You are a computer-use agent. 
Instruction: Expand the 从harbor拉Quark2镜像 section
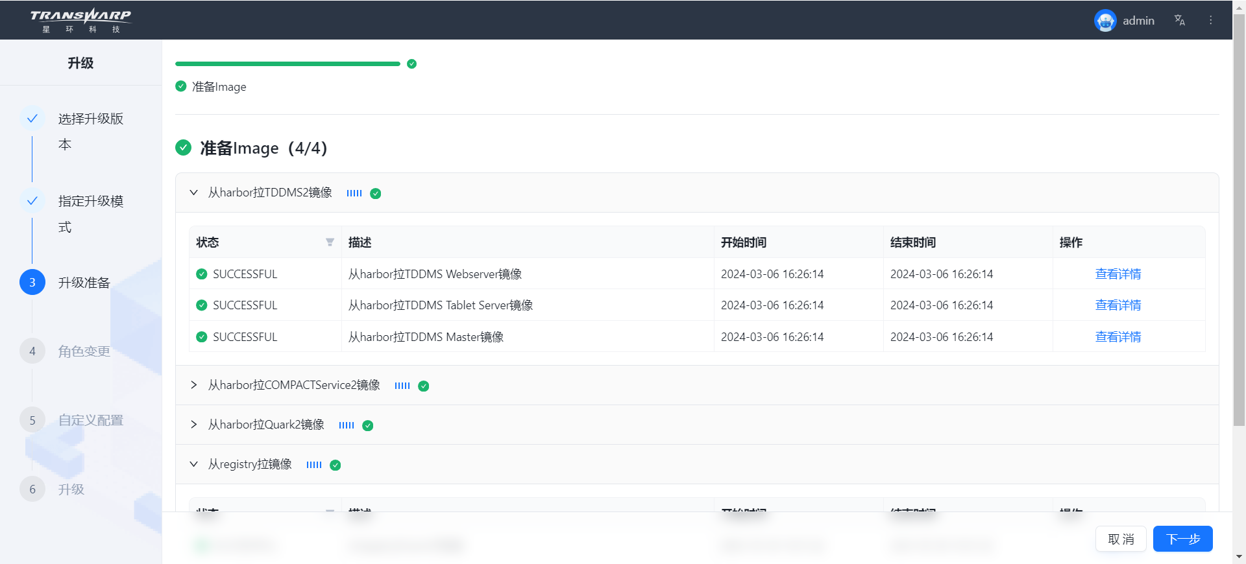point(193,425)
